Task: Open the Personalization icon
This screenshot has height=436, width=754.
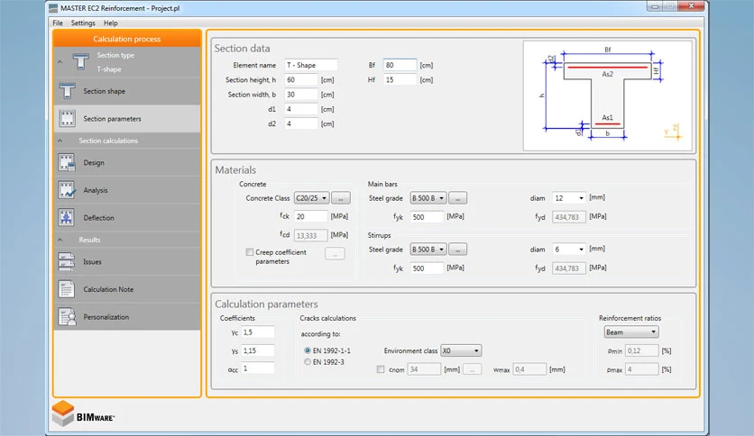Action: point(67,317)
